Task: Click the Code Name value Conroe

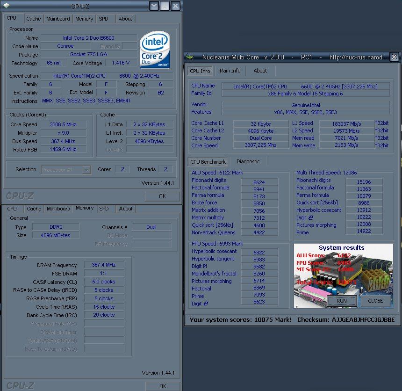Action: pos(65,46)
